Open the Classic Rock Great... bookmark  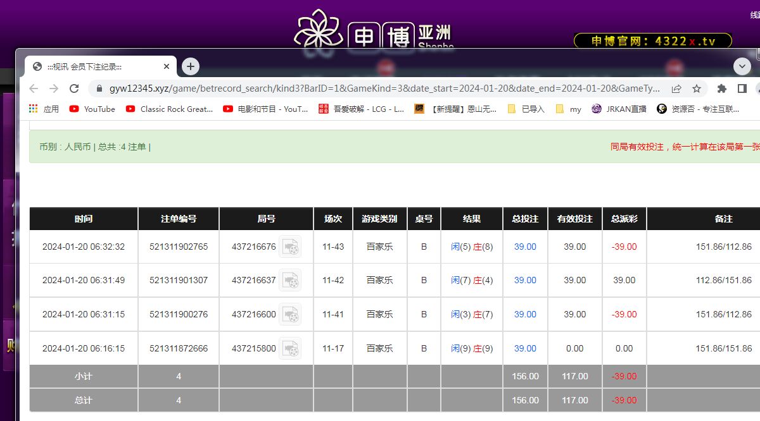tap(169, 109)
